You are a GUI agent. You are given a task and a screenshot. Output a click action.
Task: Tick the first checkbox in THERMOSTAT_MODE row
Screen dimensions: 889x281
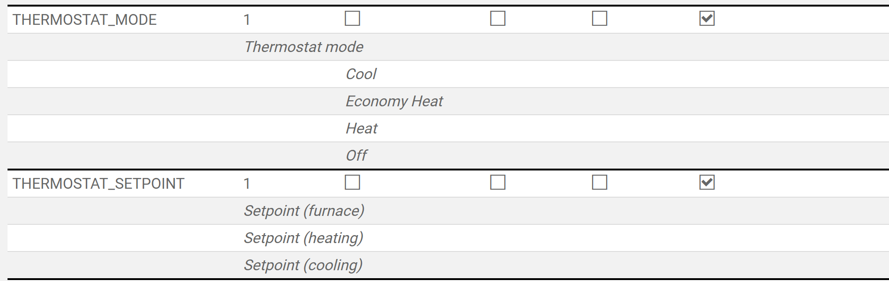pos(352,19)
